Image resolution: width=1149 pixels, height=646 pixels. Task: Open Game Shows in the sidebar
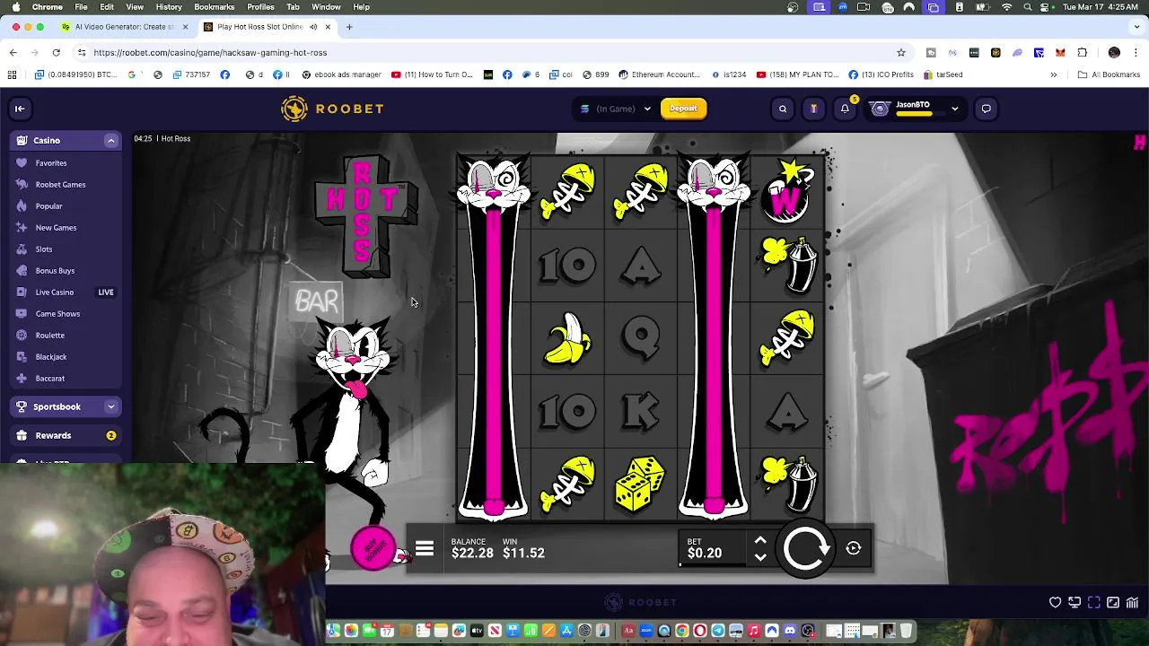(x=57, y=314)
